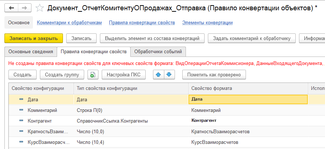325x149 pixels.
Task: Click the row icon beside Комментарий property
Action: coord(21,110)
